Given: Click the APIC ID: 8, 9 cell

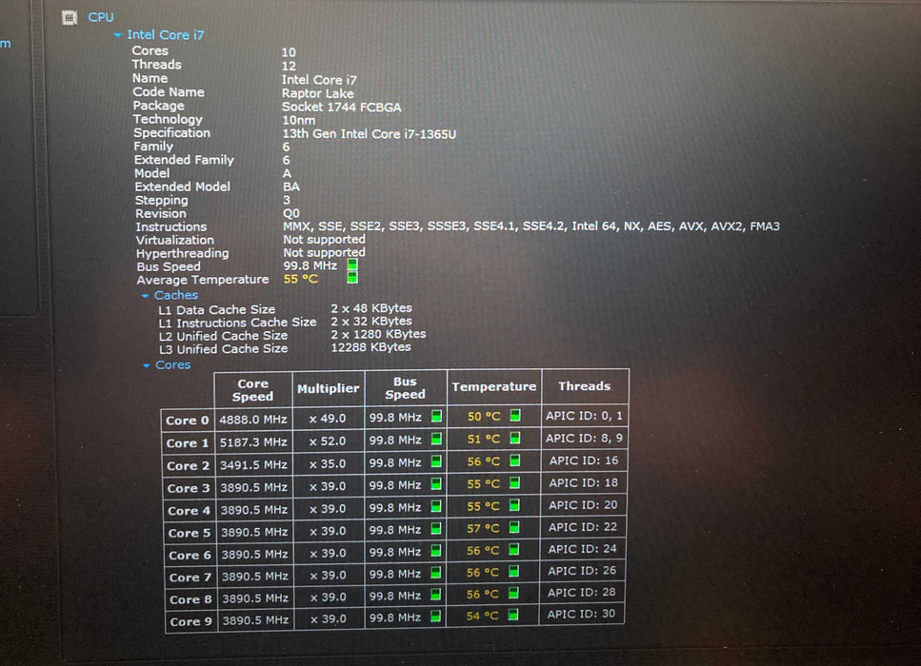Looking at the screenshot, I should 584,439.
